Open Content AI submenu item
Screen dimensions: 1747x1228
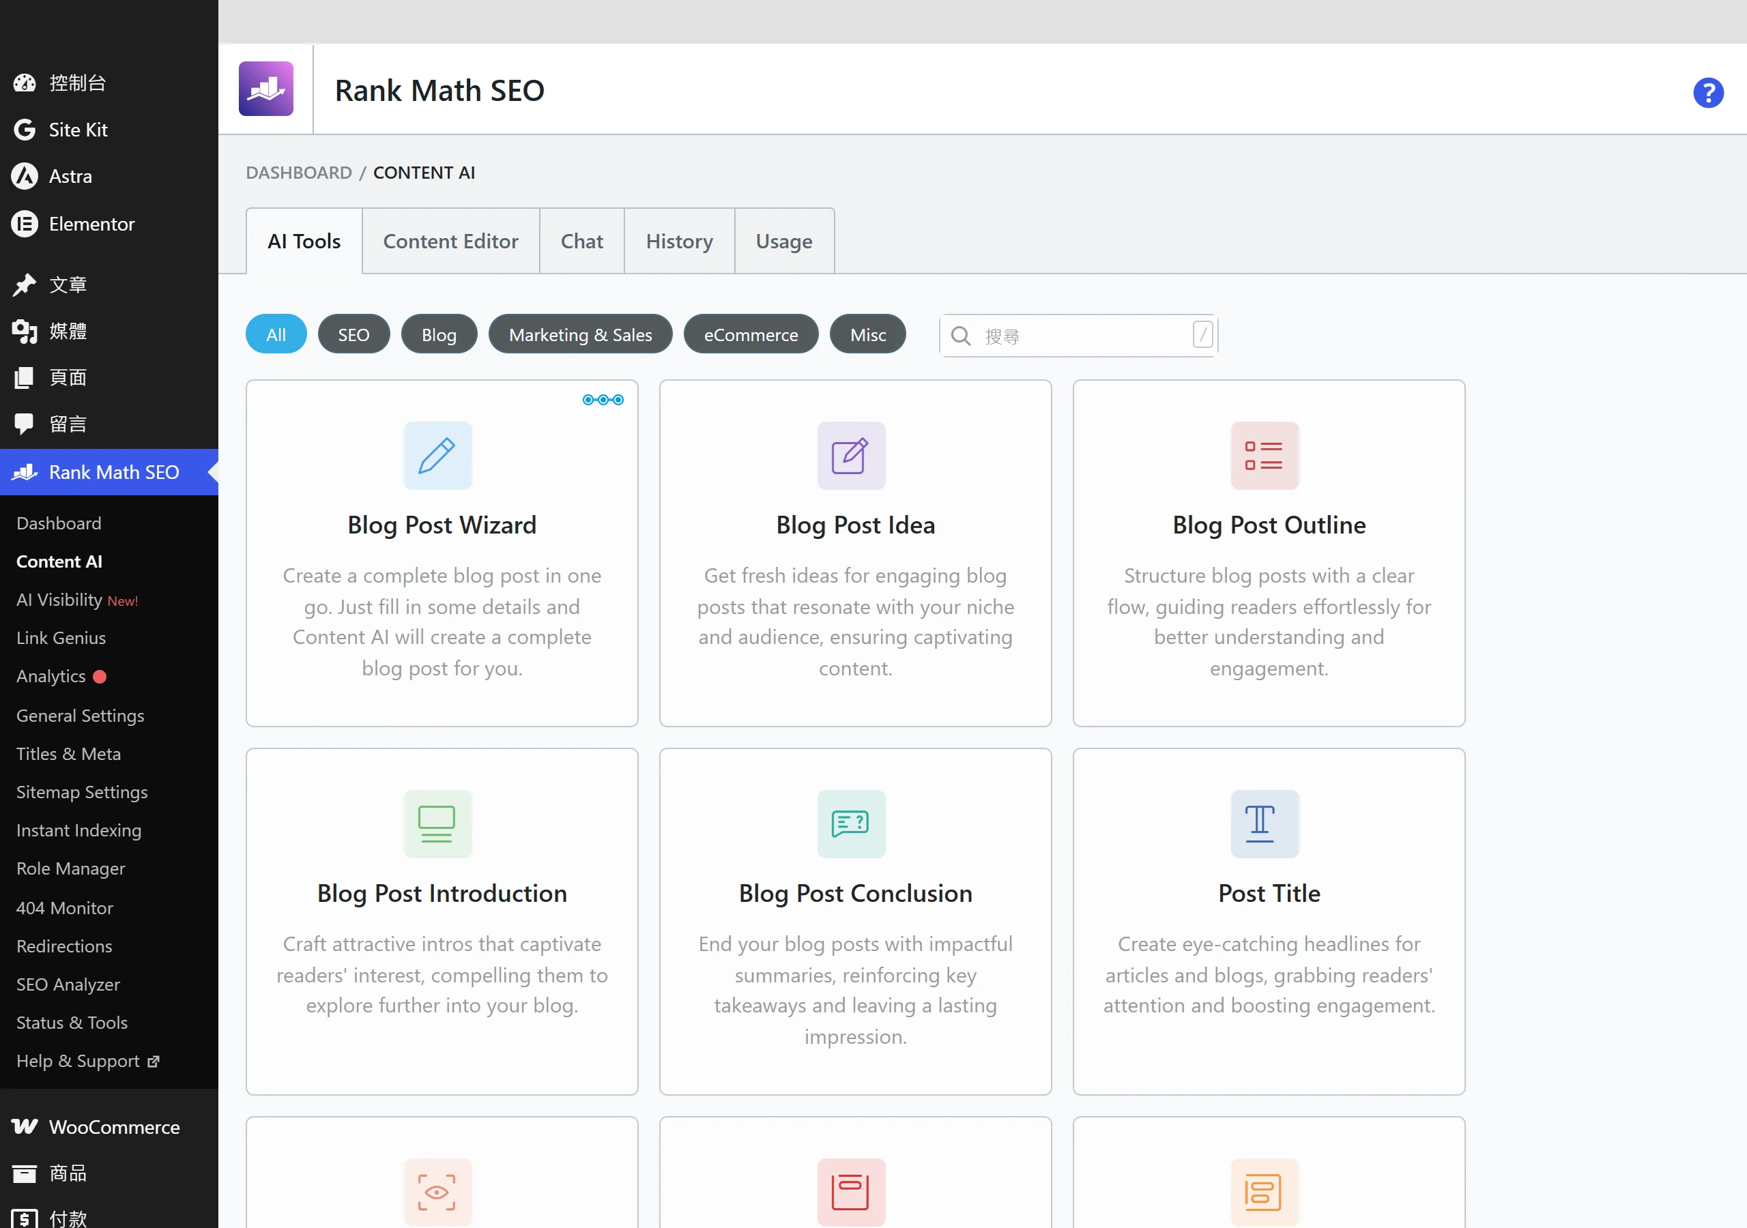tap(59, 561)
